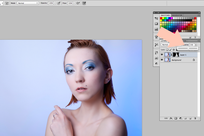Hide Layer 1 with its eye icon
Screen dimensions: 204x136
tap(162, 55)
